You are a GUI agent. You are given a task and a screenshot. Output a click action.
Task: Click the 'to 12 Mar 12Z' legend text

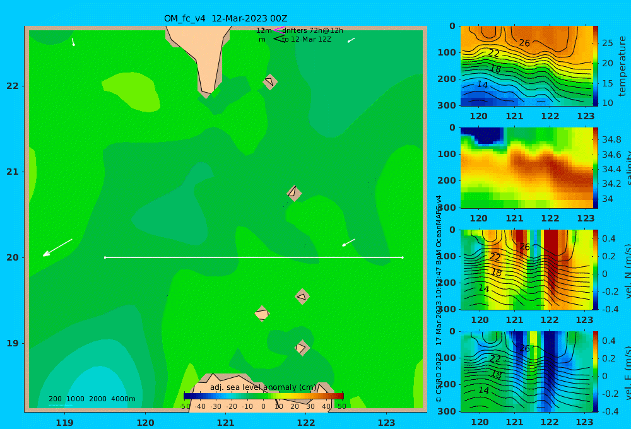point(307,40)
